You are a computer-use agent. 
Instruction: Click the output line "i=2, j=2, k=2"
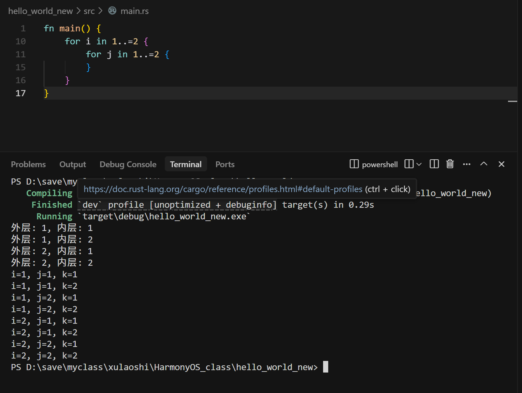tap(44, 355)
